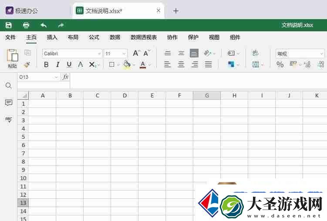Screen dimensions: 327x221
Task: Click the rocket icon on 极速办公 tab
Action: point(10,10)
